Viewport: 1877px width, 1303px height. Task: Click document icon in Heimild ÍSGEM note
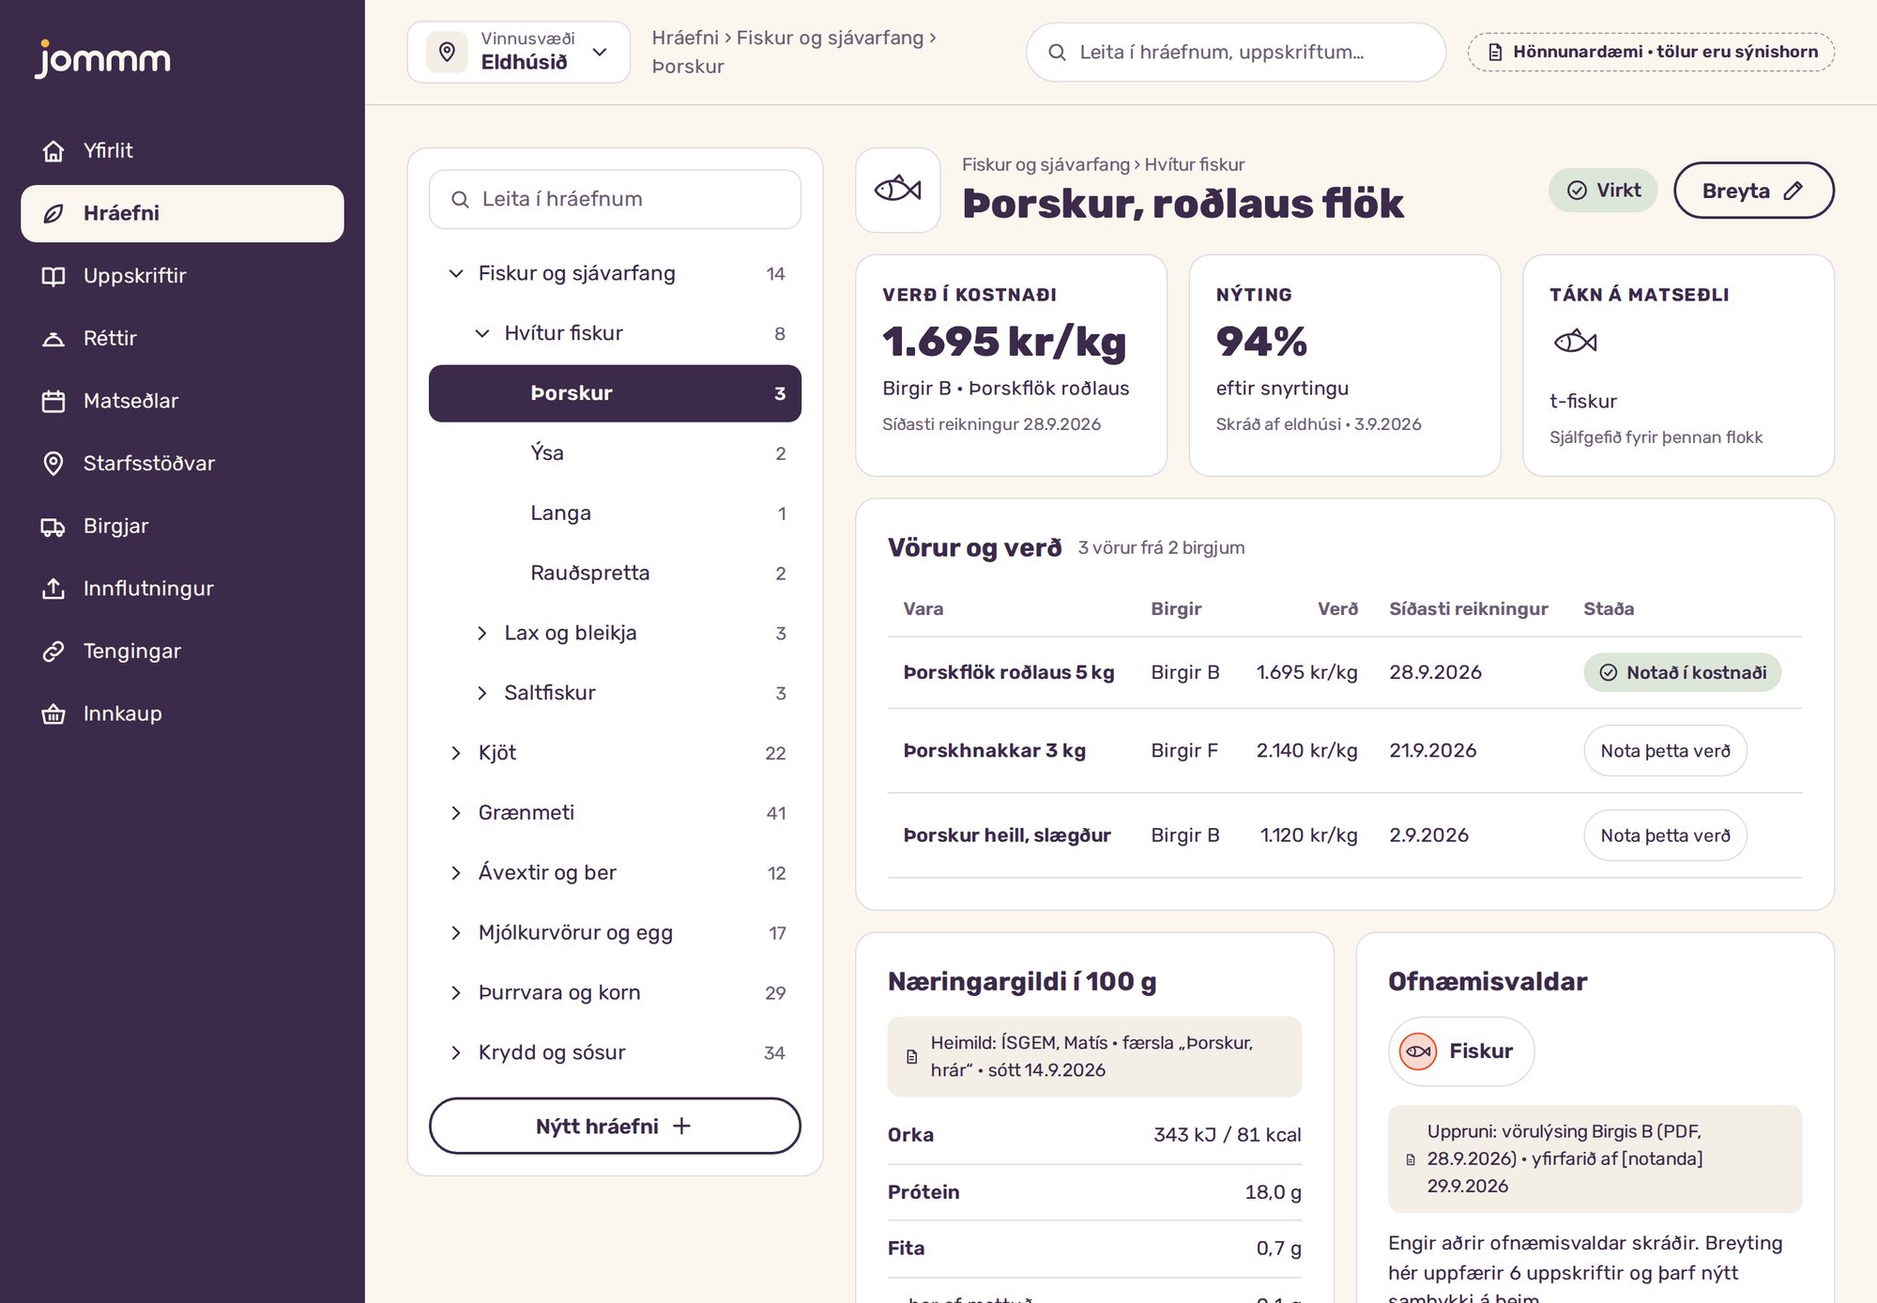pyautogui.click(x=911, y=1057)
